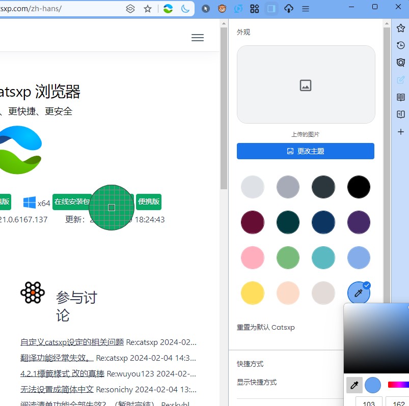Click the faded blue extension icon in toolbar
The height and width of the screenshot is (406, 409).
click(238, 9)
